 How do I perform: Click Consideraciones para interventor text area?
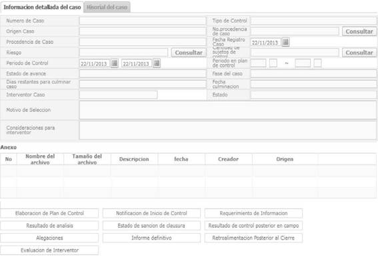point(228,130)
